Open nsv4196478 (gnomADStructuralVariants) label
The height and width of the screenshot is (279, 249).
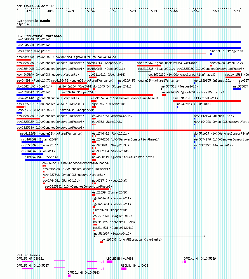pyautogui.click(x=82, y=80)
